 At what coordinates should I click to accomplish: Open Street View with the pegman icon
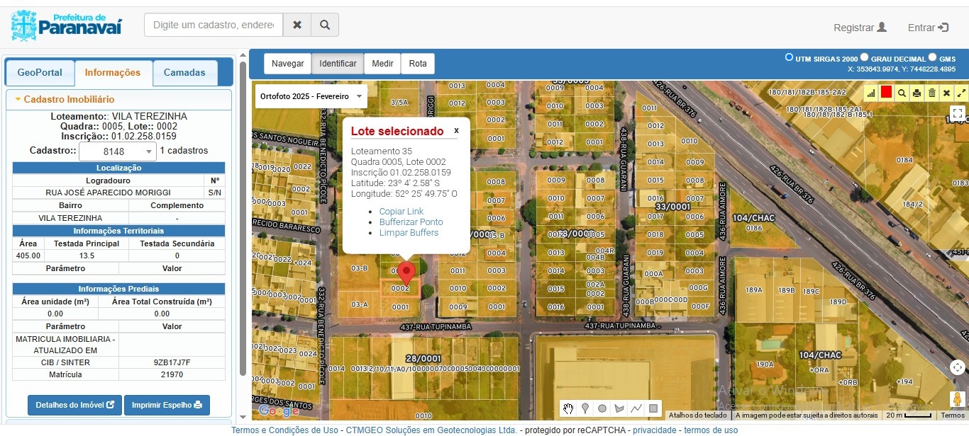click(x=957, y=400)
